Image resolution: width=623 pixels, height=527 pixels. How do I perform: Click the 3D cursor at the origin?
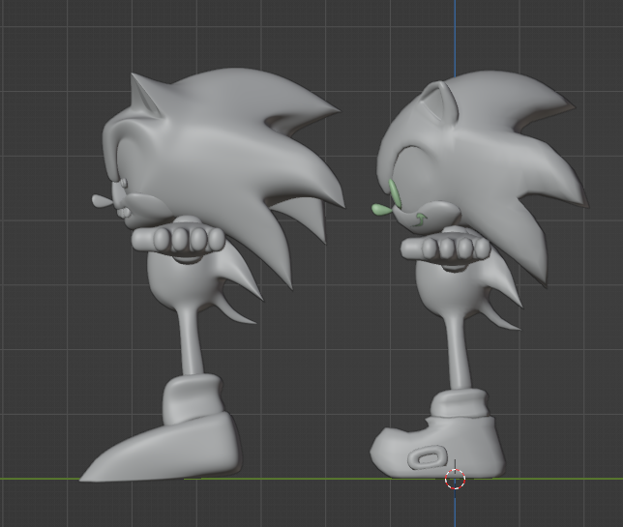[455, 479]
